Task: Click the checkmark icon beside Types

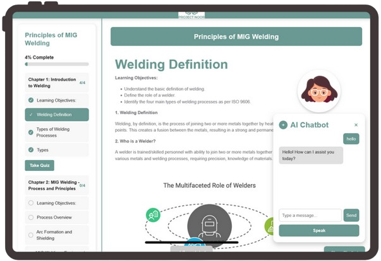Action: [31, 149]
